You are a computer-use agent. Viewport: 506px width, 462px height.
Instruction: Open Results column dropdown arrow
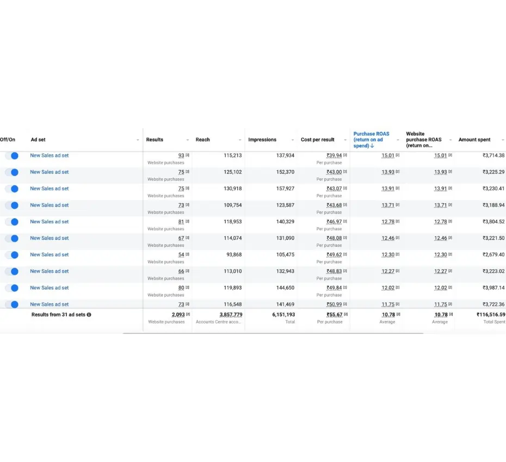188,140
